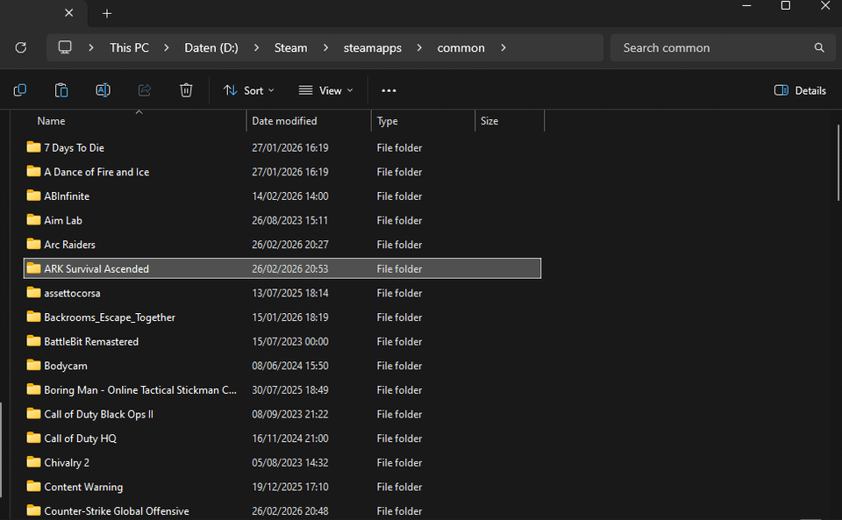The width and height of the screenshot is (842, 520).
Task: Go to 'Daten (D:)' in breadcrumb
Action: coord(210,47)
